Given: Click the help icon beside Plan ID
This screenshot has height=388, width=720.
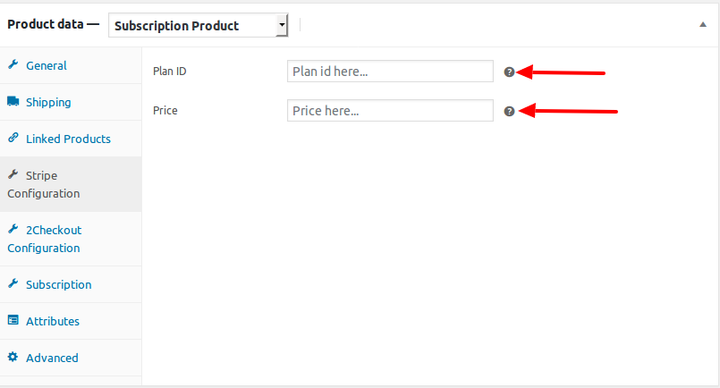Looking at the screenshot, I should 509,72.
